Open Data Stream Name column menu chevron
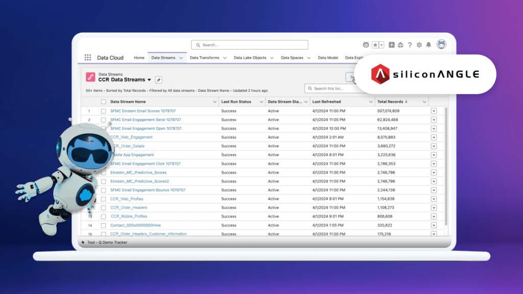Image resolution: width=523 pixels, height=294 pixels. [x=215, y=102]
